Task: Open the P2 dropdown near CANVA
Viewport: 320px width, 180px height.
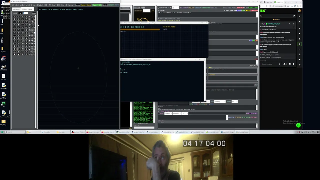Action: click(x=185, y=113)
